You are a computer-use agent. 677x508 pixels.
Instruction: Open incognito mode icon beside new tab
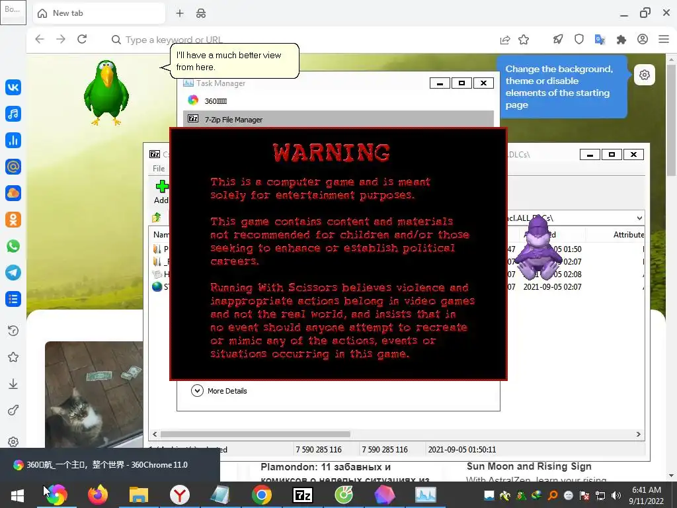tap(201, 13)
